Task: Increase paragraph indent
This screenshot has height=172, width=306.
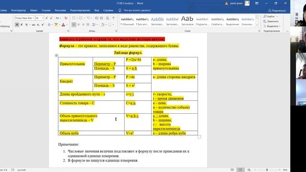Action: click(101, 18)
